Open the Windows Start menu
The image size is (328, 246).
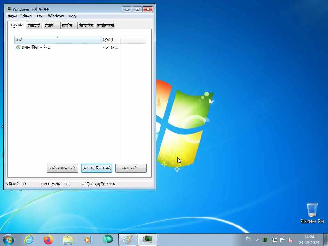(9, 240)
